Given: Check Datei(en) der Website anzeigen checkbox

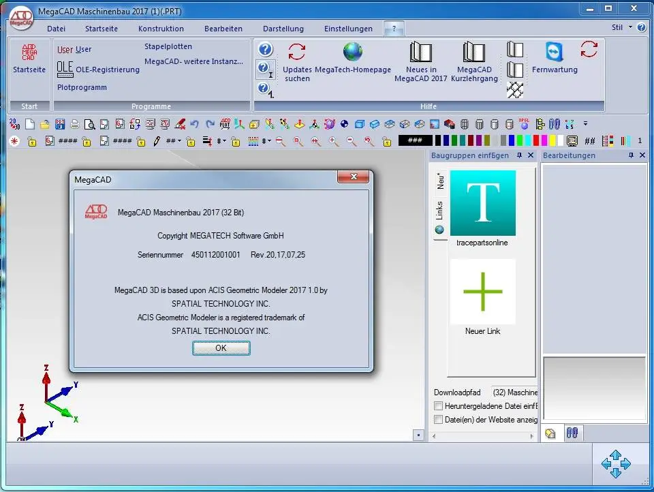Looking at the screenshot, I should click(x=438, y=419).
